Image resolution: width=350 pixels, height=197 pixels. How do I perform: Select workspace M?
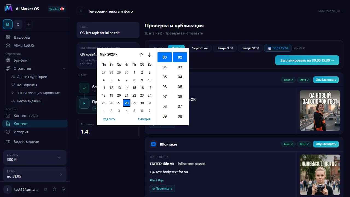pyautogui.click(x=8, y=24)
